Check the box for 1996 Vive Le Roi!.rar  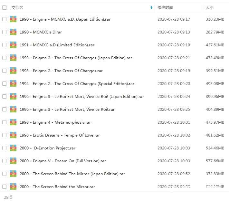pyautogui.click(x=5, y=109)
